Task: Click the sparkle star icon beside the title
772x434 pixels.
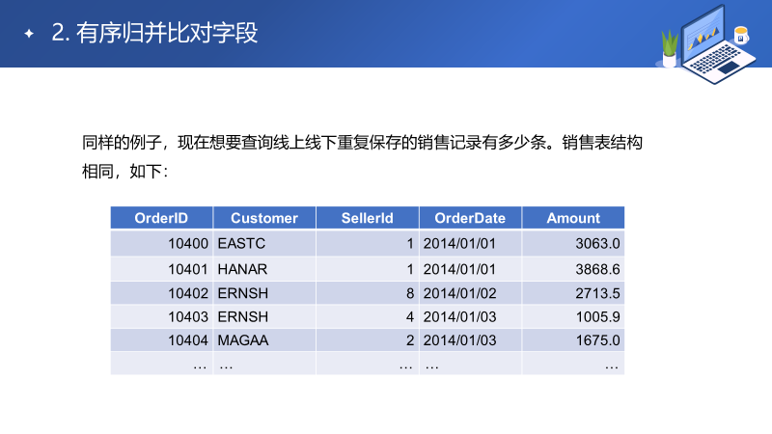Action: click(28, 34)
